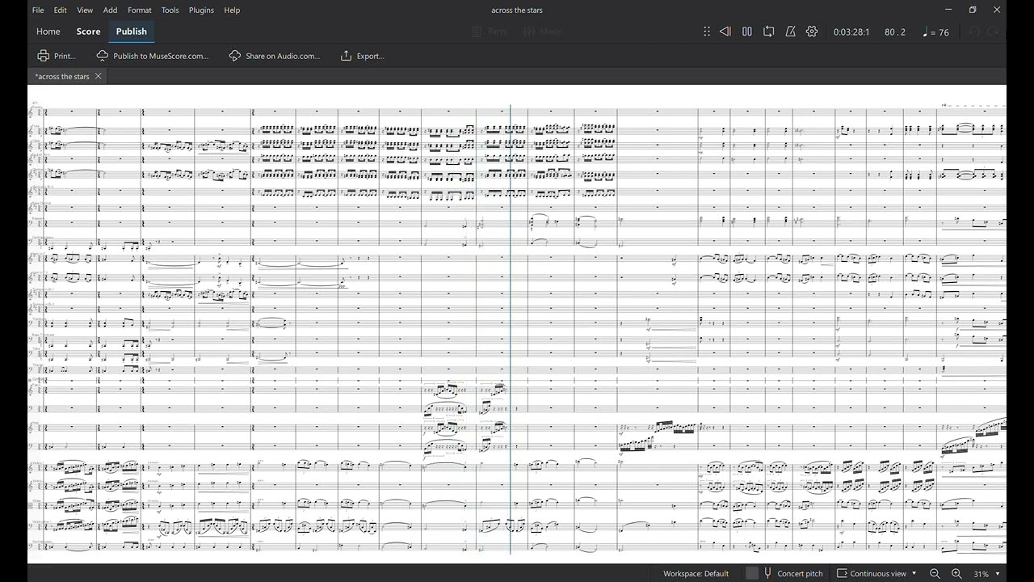Switch to the Home tab
This screenshot has height=582, width=1034.
pyautogui.click(x=48, y=32)
